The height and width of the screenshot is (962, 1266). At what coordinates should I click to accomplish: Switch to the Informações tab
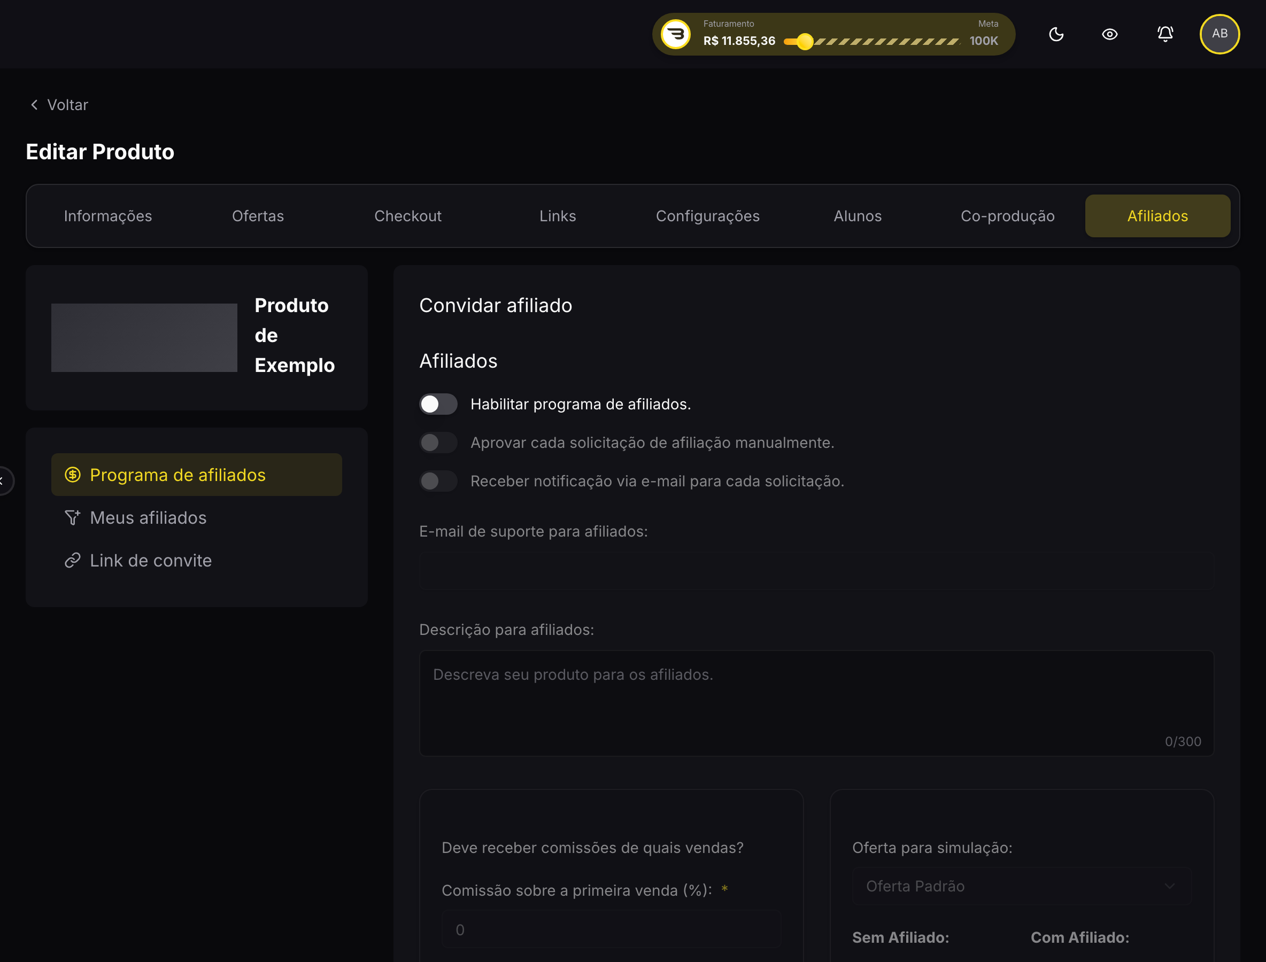coord(107,216)
